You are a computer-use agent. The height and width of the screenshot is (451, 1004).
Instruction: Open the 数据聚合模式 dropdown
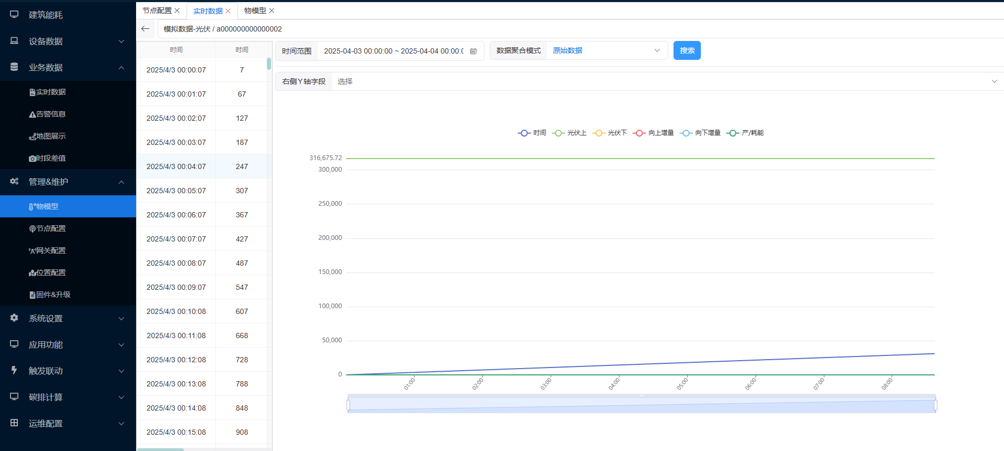(606, 50)
